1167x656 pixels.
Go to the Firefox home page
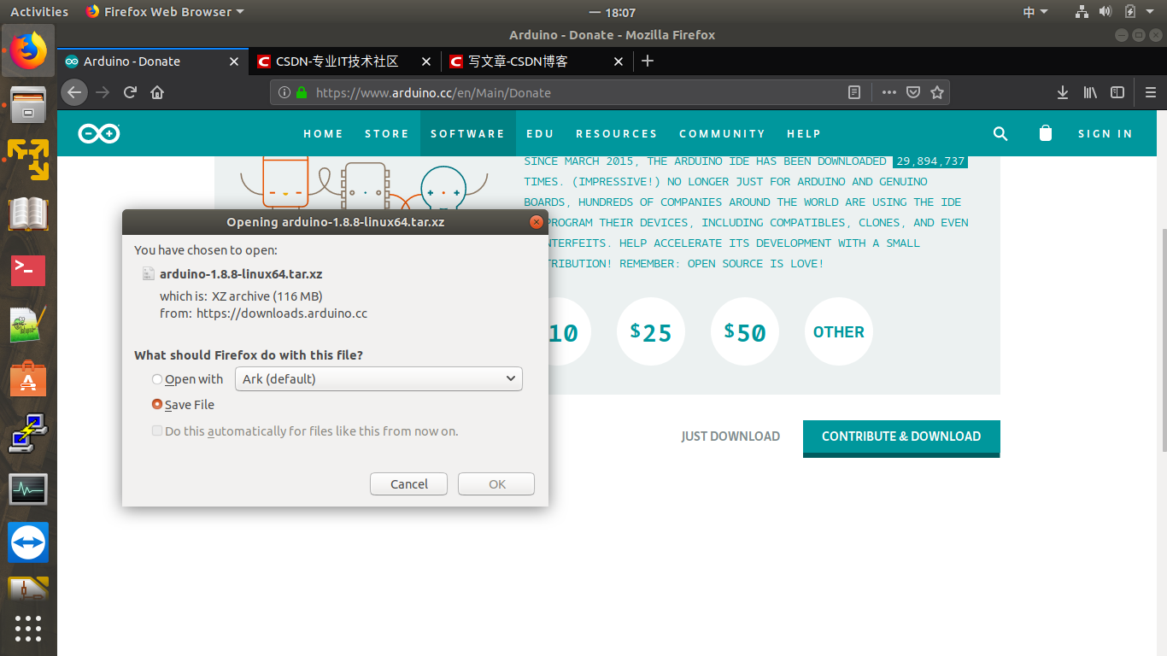click(157, 92)
